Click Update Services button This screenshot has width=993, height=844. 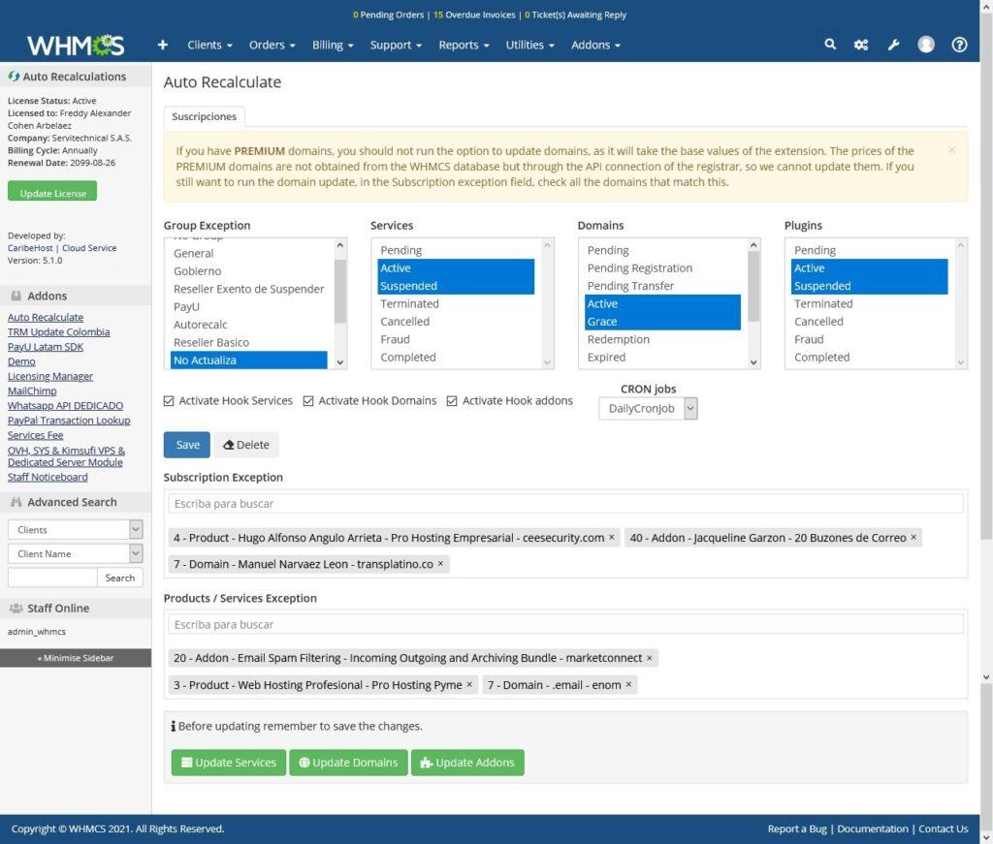(x=229, y=763)
